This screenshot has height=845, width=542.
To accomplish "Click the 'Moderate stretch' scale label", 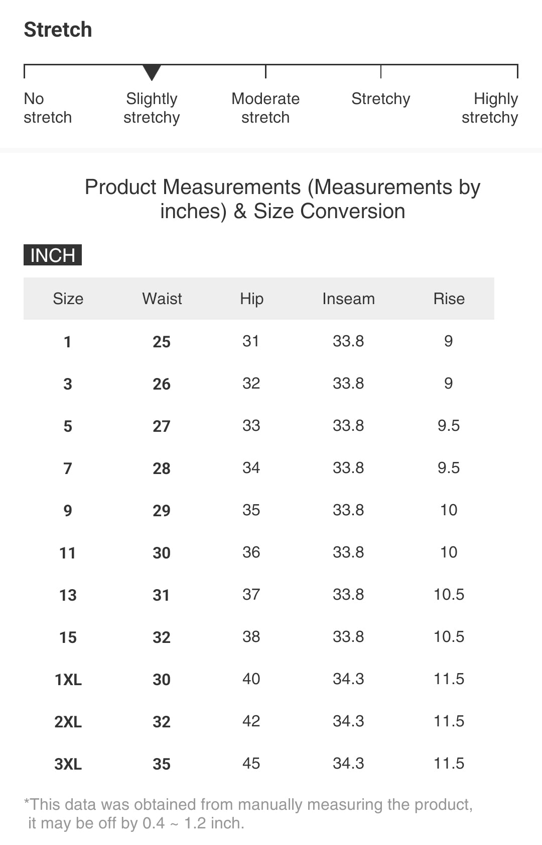I will click(x=265, y=108).
